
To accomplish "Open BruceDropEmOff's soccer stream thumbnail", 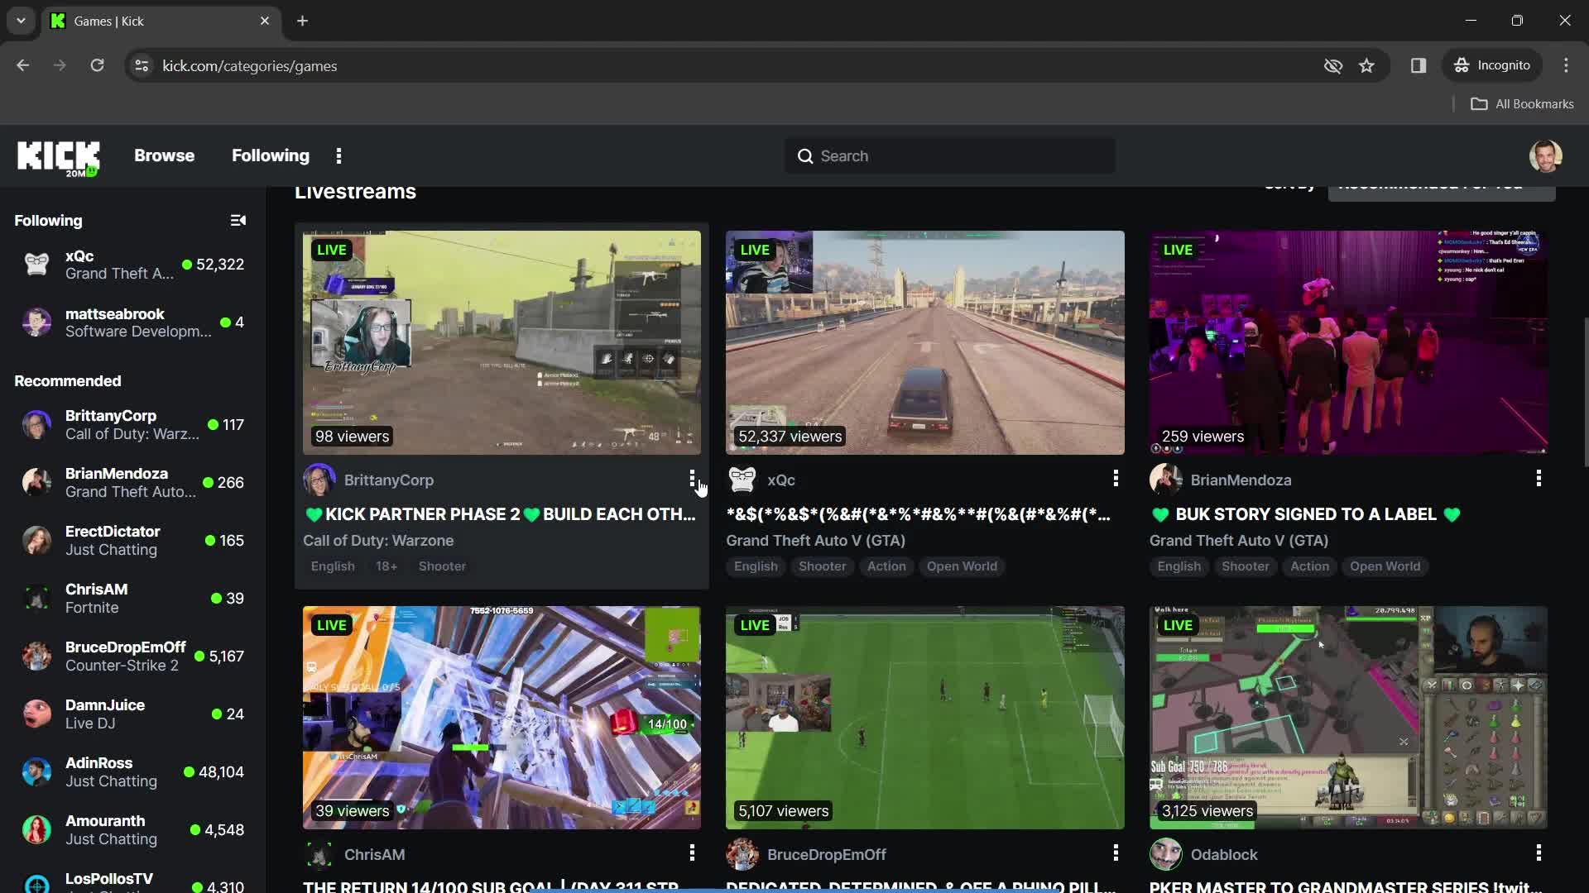I will (925, 718).
